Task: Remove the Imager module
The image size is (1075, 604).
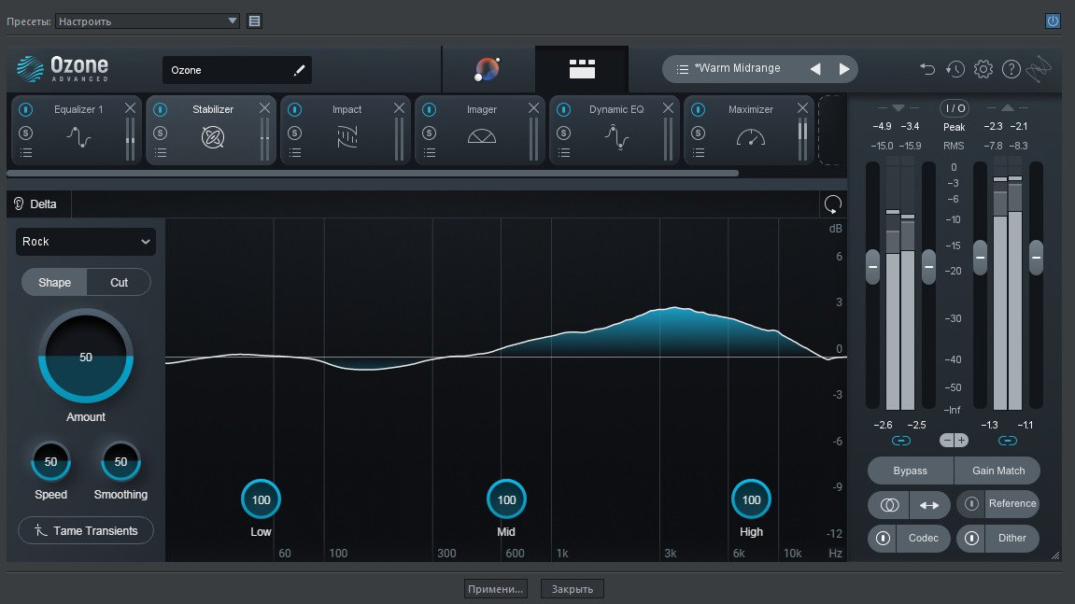Action: click(533, 108)
